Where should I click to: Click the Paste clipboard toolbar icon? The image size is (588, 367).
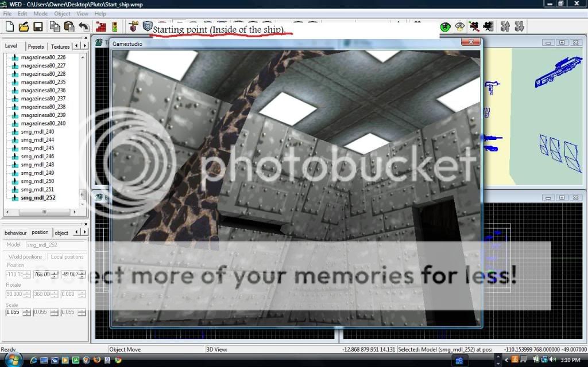point(69,26)
